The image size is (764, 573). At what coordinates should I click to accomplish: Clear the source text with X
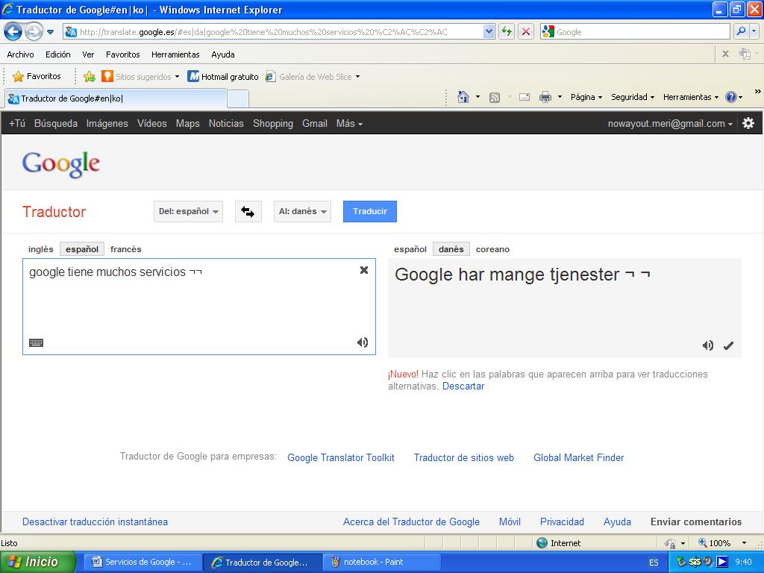(x=364, y=270)
